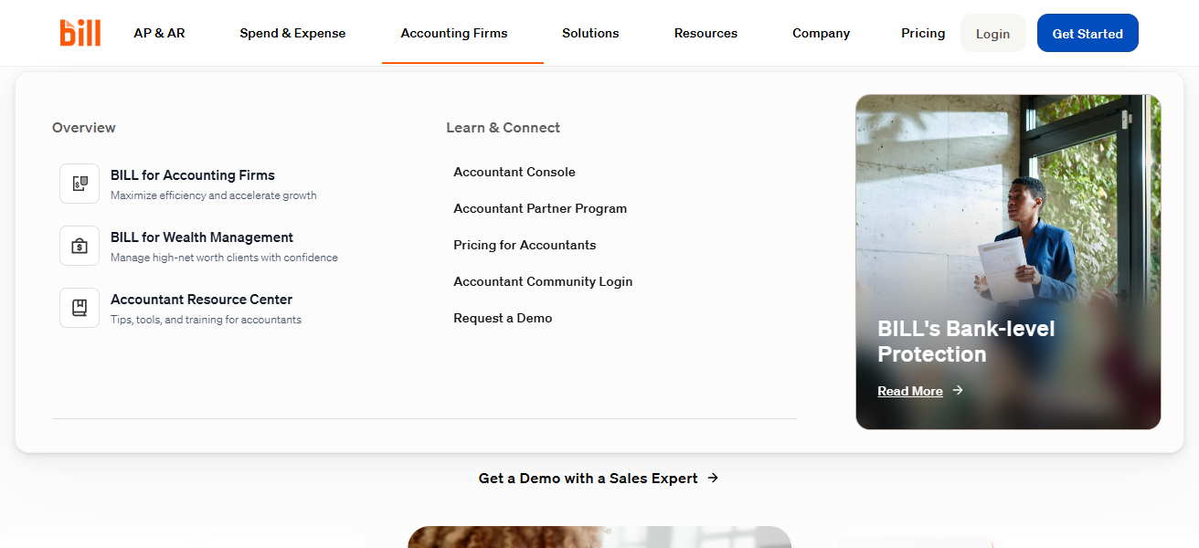The image size is (1199, 548).
Task: Click the Get Started button
Action: 1088,34
